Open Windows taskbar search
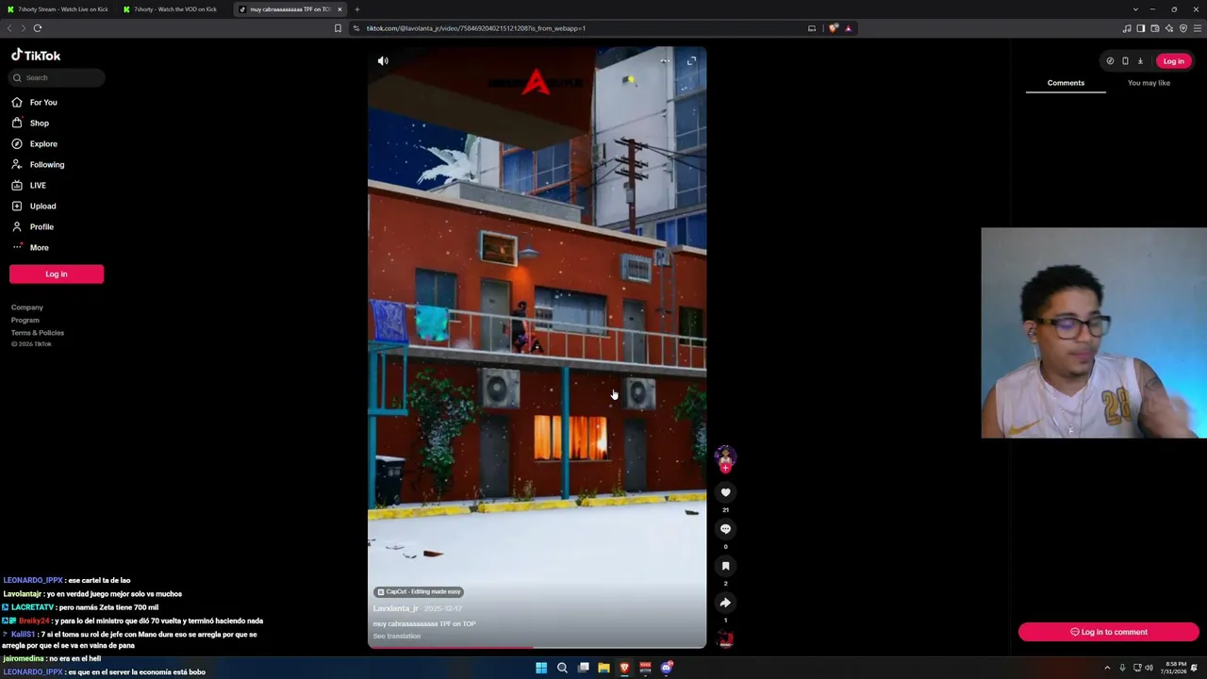Image resolution: width=1207 pixels, height=679 pixels. (x=562, y=668)
